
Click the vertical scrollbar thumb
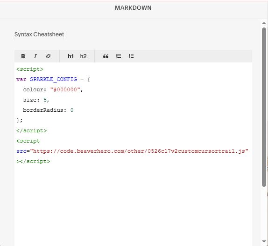pyautogui.click(x=264, y=107)
